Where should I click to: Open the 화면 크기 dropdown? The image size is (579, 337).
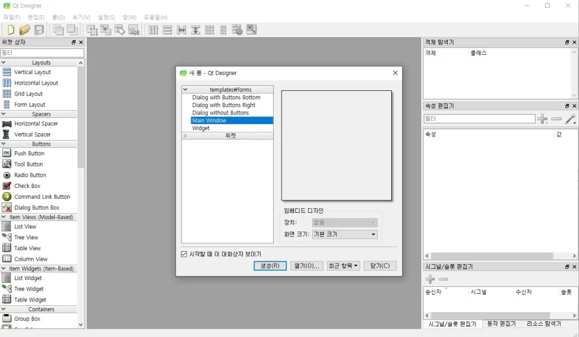click(x=344, y=234)
